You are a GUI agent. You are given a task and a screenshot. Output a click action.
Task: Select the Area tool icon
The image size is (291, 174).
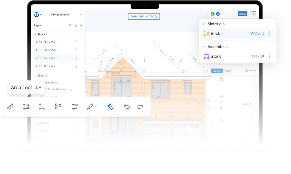tap(26, 107)
